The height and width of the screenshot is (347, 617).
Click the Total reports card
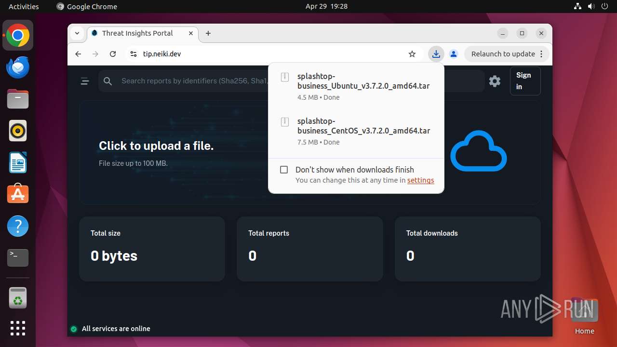[x=310, y=249]
